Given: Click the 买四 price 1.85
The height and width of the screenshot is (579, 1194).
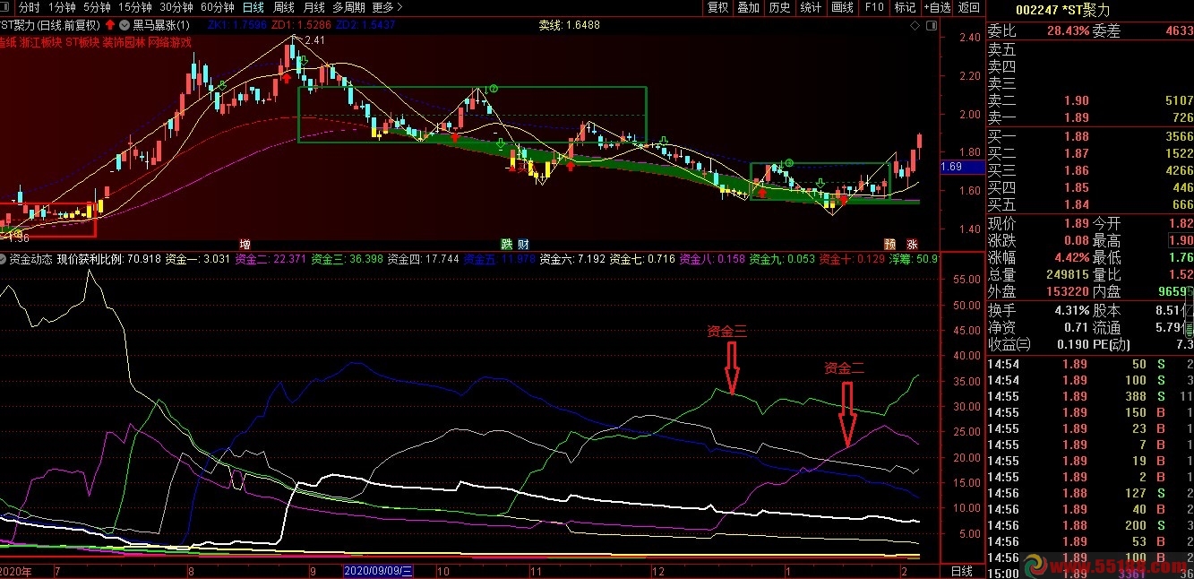Looking at the screenshot, I should click(x=1077, y=188).
